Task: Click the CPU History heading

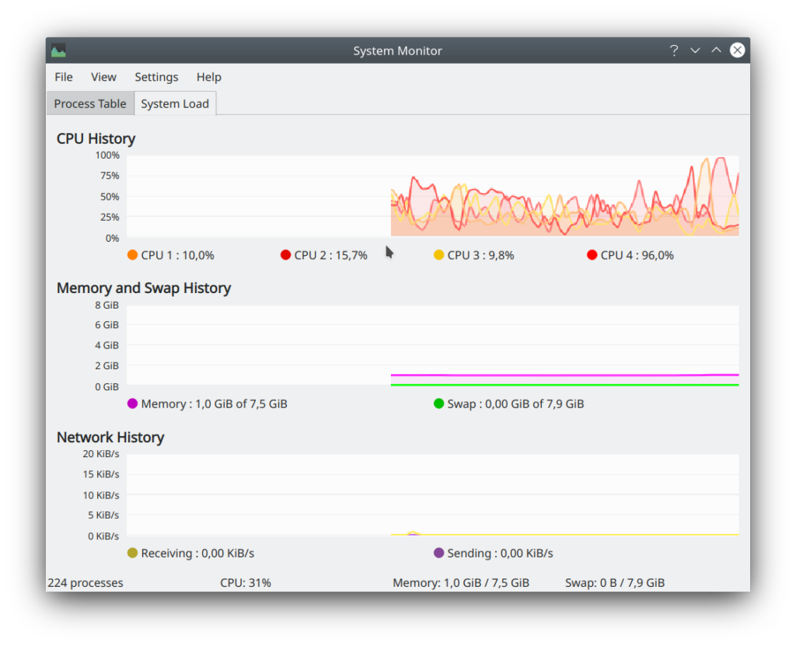Action: [x=96, y=138]
